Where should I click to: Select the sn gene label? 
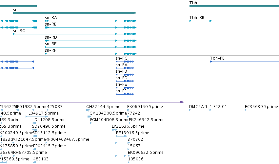tap(15, 10)
